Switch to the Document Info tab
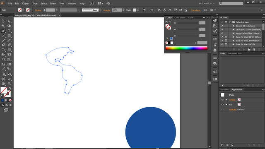Screen dimensions: 265x149 tap(235, 53)
